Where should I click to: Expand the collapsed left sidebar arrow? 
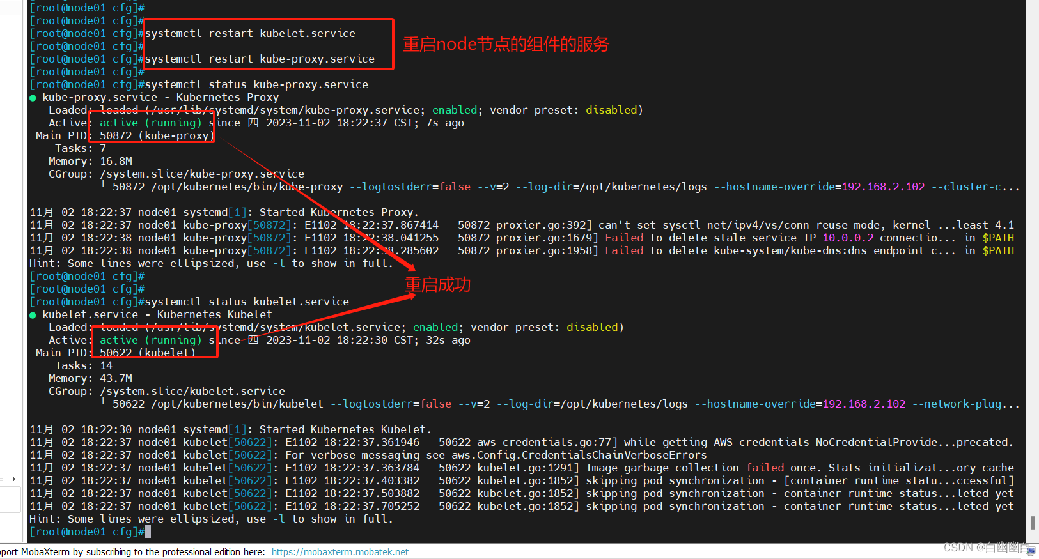coord(14,479)
